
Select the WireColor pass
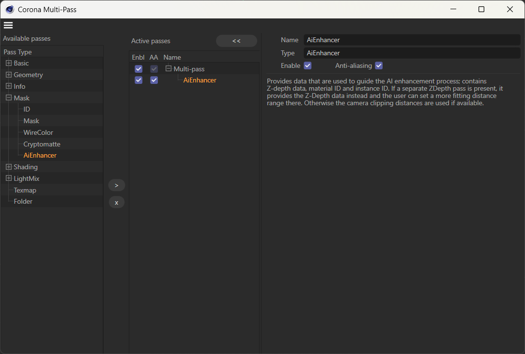coord(38,132)
